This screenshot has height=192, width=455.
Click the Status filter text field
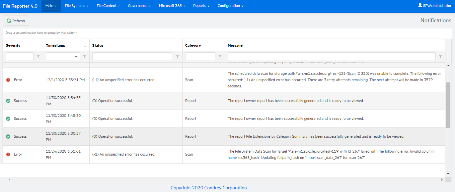click(132, 57)
